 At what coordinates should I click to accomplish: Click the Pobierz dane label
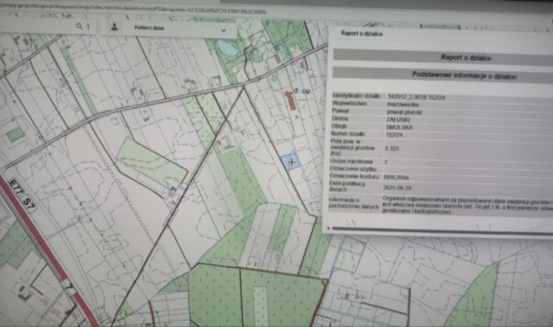[149, 28]
